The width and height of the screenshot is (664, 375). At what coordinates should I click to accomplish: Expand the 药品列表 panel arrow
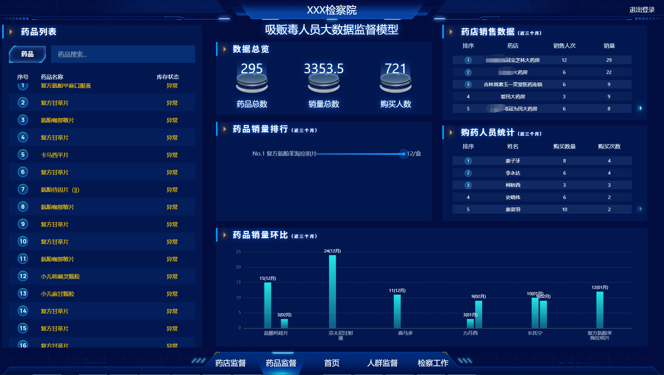pyautogui.click(x=11, y=32)
